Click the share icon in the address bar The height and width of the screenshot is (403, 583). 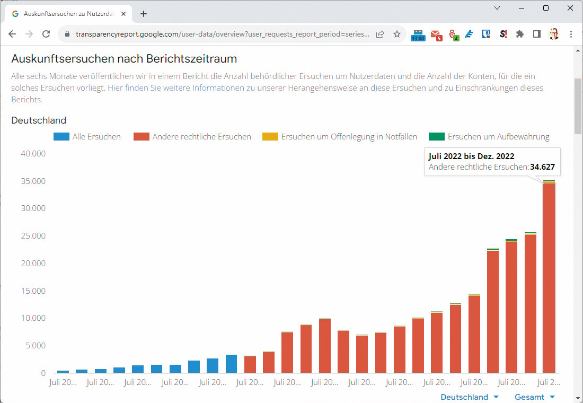click(379, 33)
